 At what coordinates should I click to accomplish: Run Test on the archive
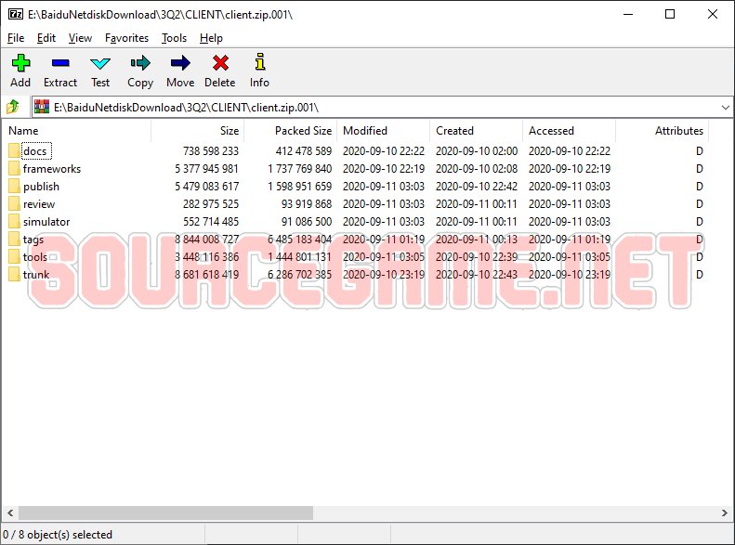tap(100, 63)
